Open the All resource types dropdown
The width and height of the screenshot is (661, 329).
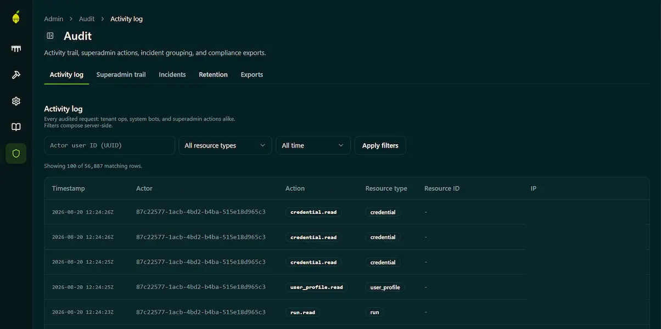pyautogui.click(x=225, y=145)
